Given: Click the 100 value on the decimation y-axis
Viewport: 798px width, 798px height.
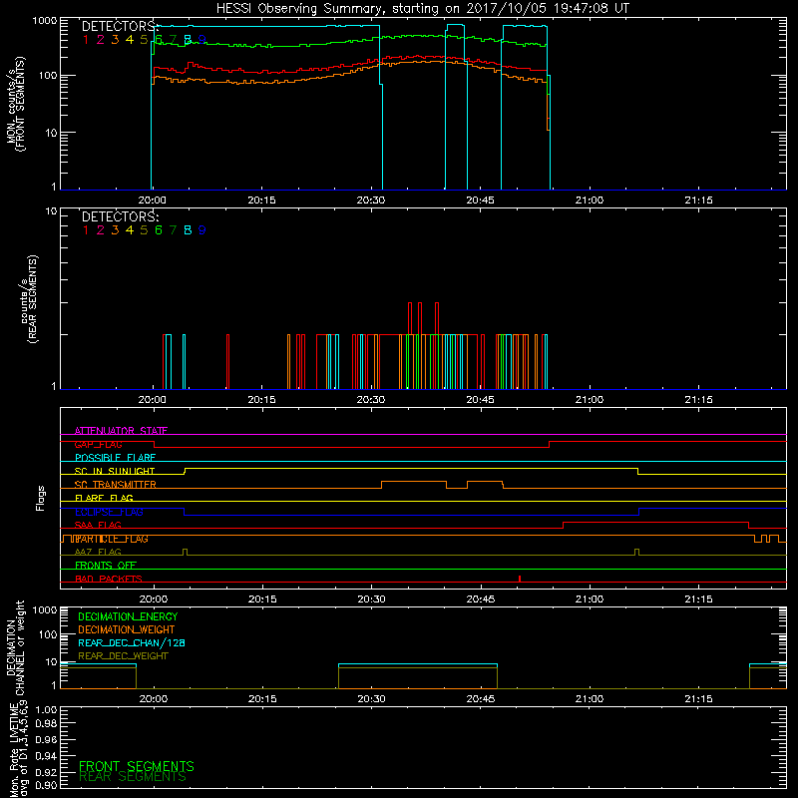Looking at the screenshot, I should click(48, 634).
